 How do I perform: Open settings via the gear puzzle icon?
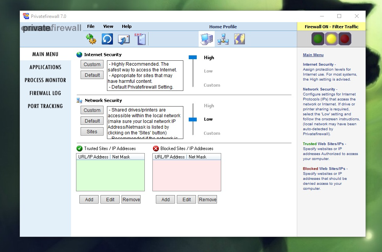(x=91, y=39)
